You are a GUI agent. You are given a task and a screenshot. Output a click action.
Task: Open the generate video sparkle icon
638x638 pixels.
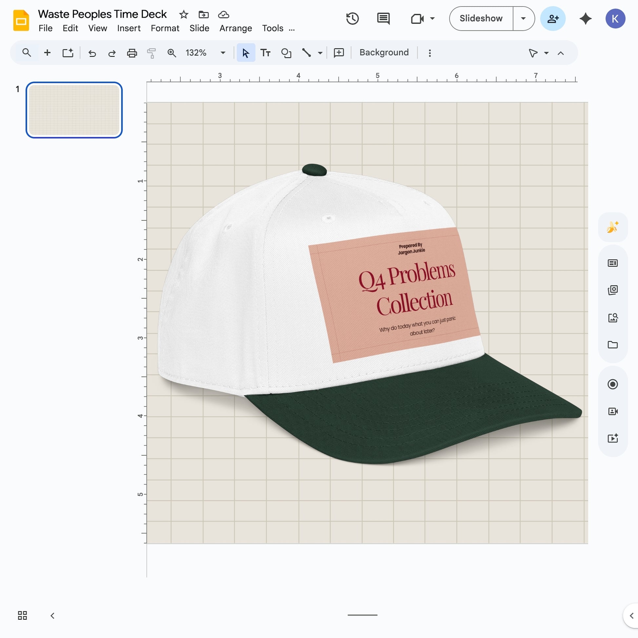point(612,438)
